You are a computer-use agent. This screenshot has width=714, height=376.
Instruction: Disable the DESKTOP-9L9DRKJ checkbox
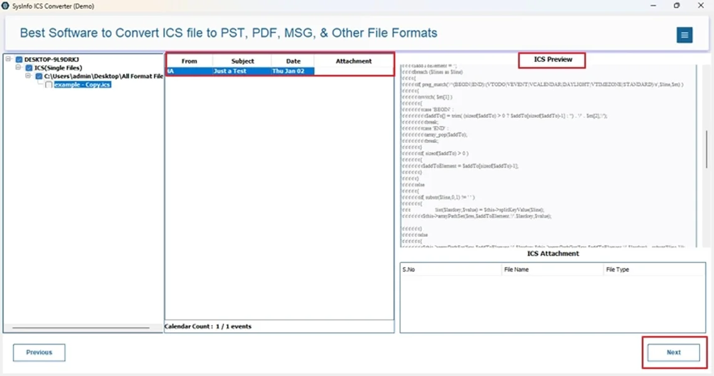point(18,59)
